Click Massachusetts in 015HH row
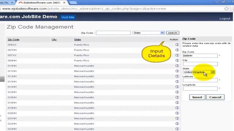The width and height of the screenshot is (234, 131). click(84, 92)
